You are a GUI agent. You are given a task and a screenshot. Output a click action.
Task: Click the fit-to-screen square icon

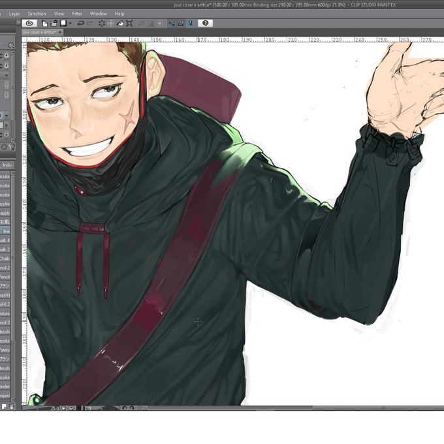coord(79,408)
